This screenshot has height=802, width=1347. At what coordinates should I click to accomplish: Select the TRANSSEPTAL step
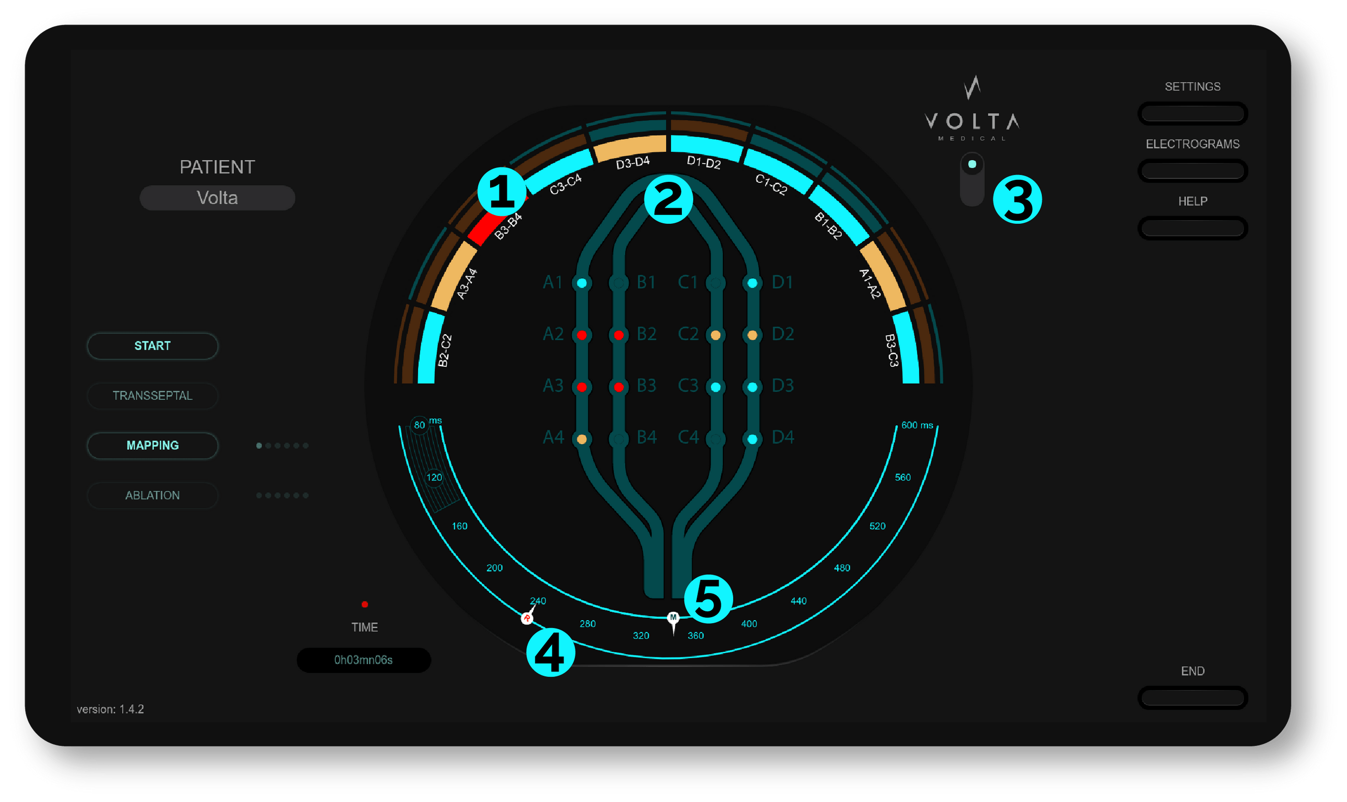click(152, 396)
